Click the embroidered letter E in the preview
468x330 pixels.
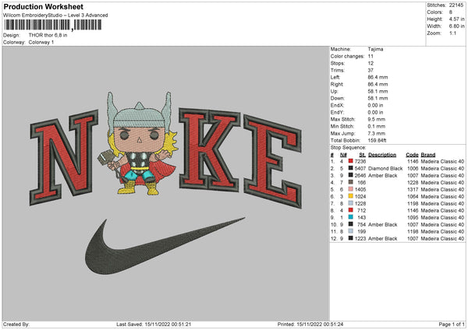pos(272,161)
